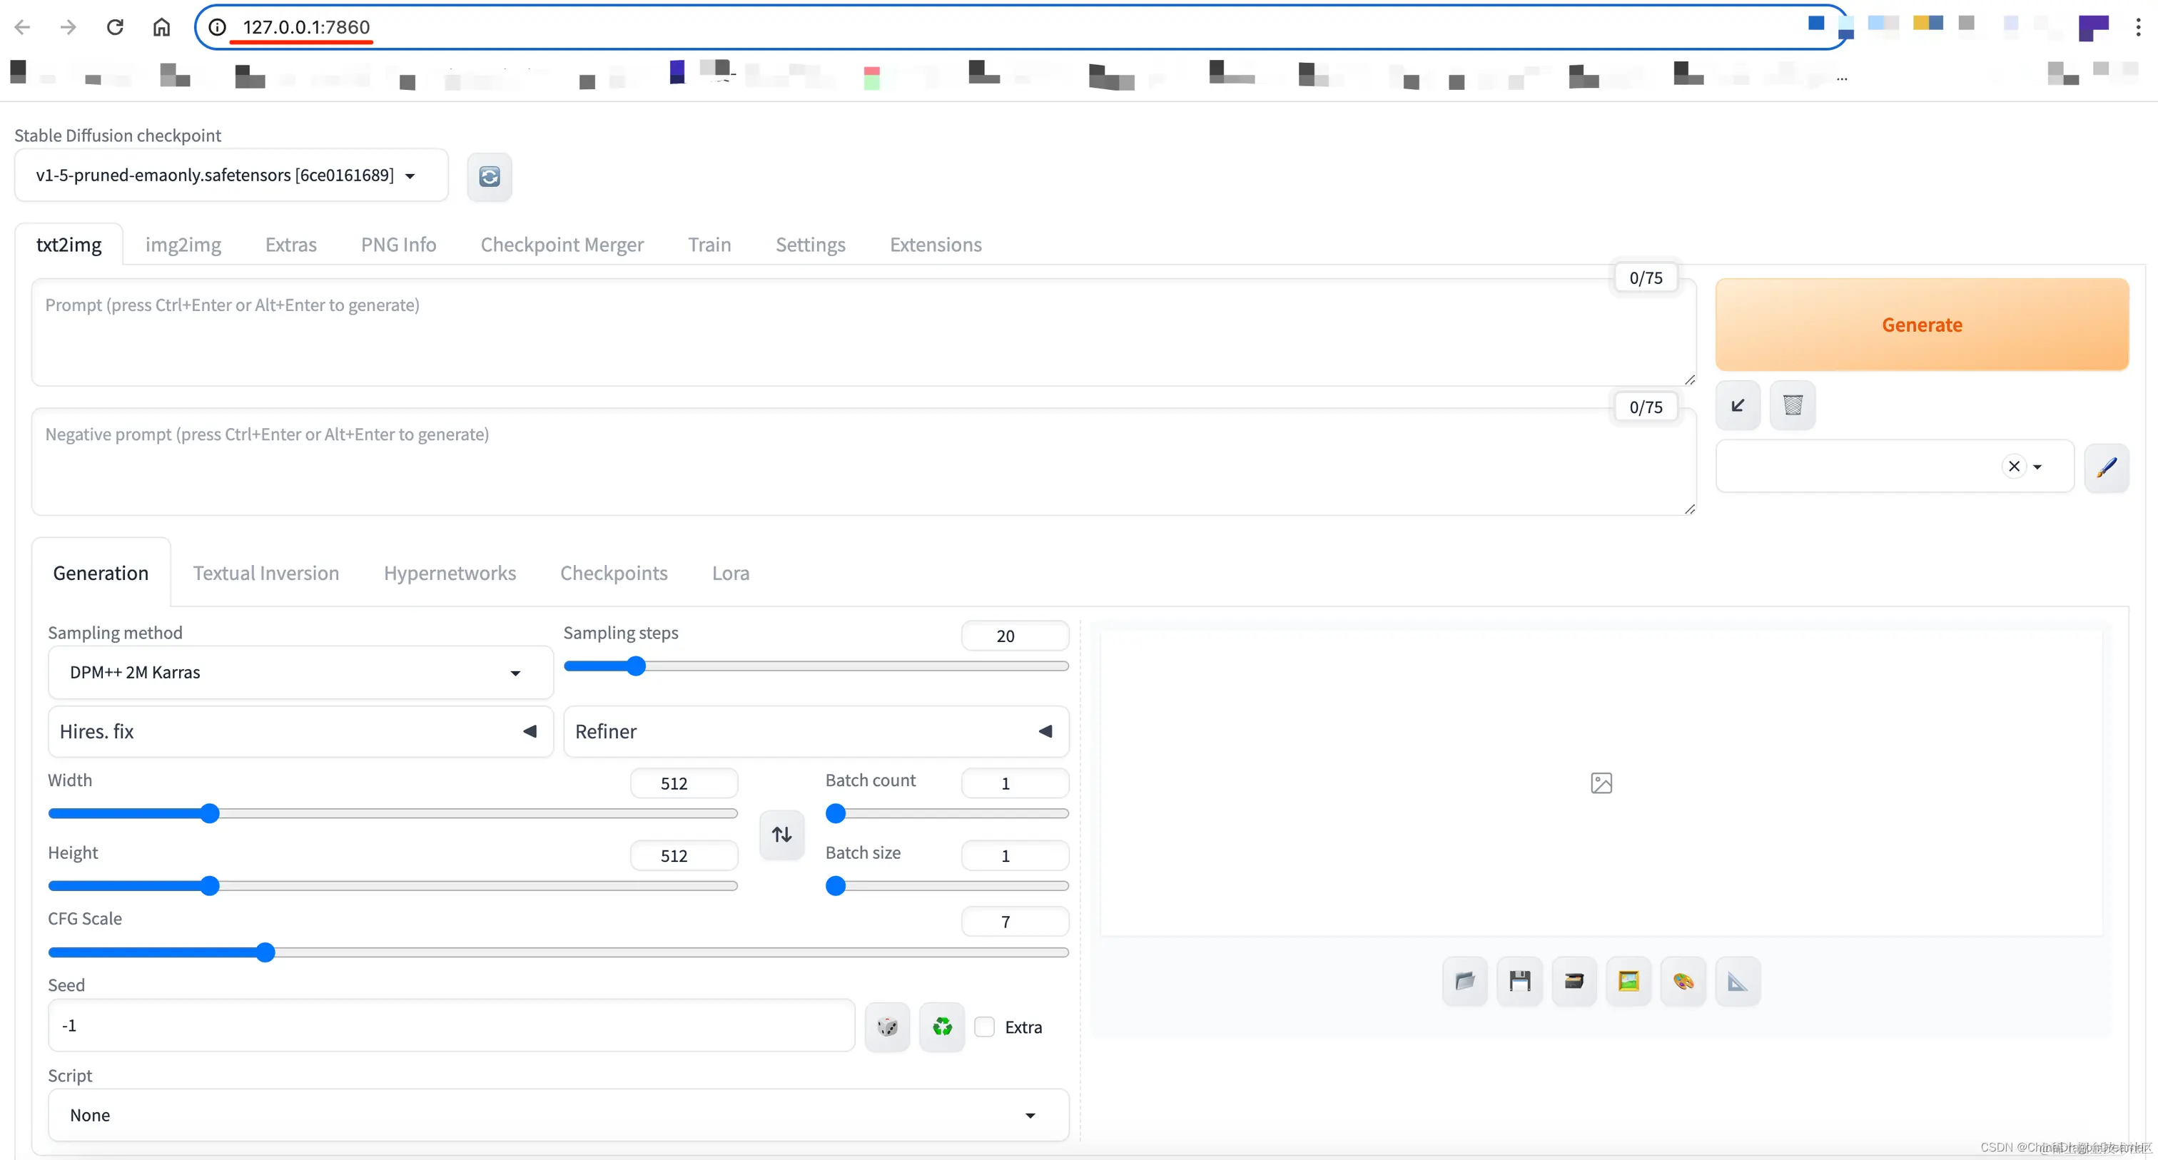Enable the Extra seed checkbox
The image size is (2158, 1160).
click(x=984, y=1027)
